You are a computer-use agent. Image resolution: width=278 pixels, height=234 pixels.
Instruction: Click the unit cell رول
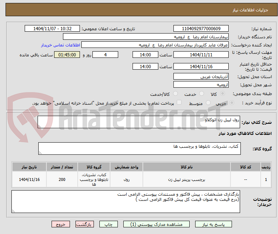pyautogui.click(x=126, y=179)
